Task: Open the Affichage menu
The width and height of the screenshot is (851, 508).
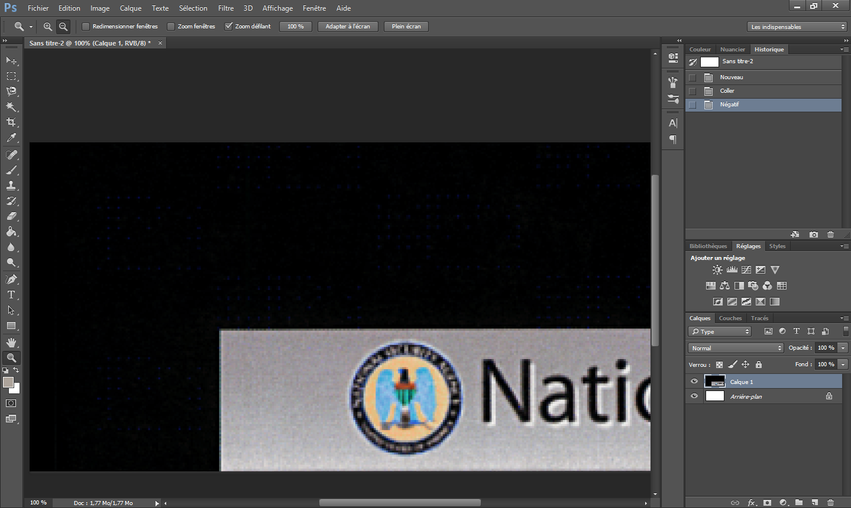Action: (277, 8)
